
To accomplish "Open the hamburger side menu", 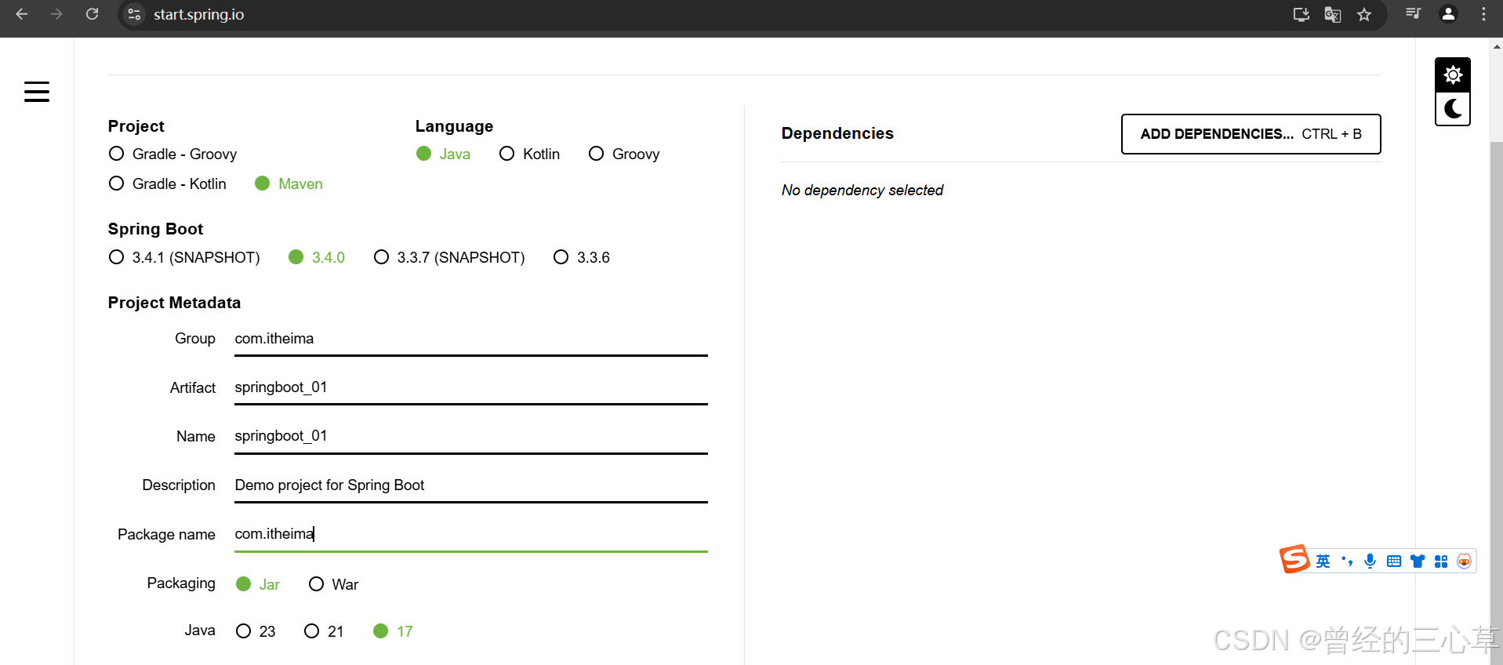I will [x=37, y=92].
